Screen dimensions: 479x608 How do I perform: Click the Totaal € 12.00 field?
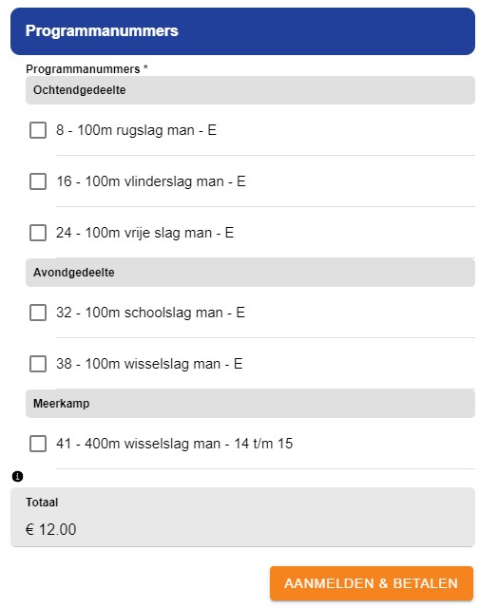(x=242, y=517)
